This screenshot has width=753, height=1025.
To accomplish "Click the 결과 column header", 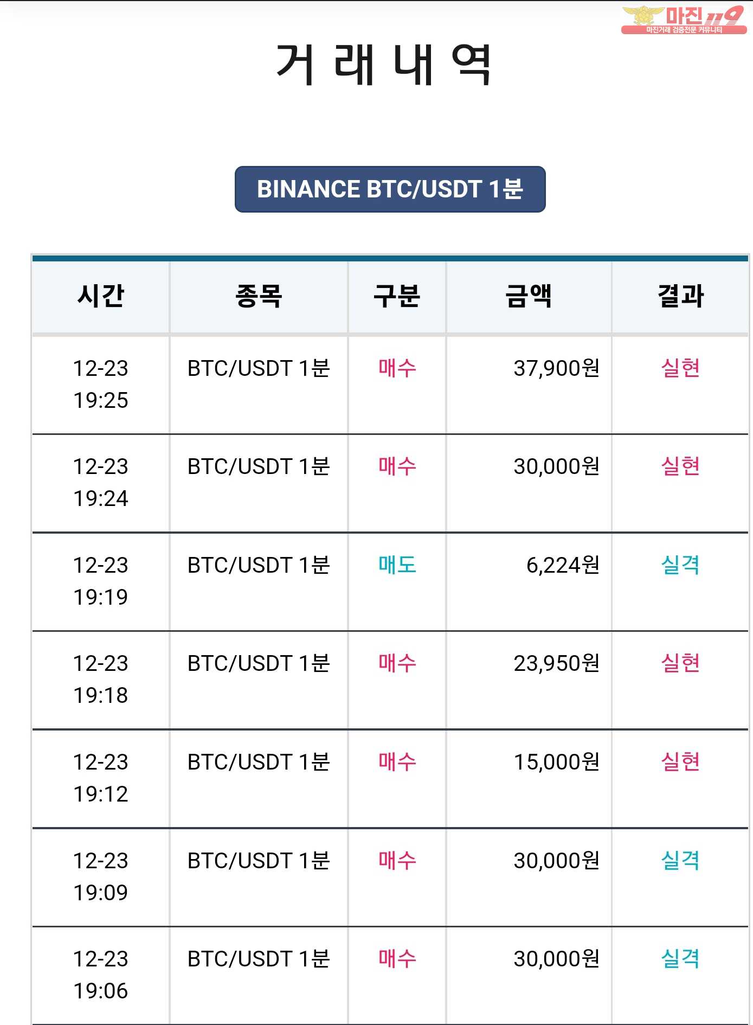I will point(680,296).
